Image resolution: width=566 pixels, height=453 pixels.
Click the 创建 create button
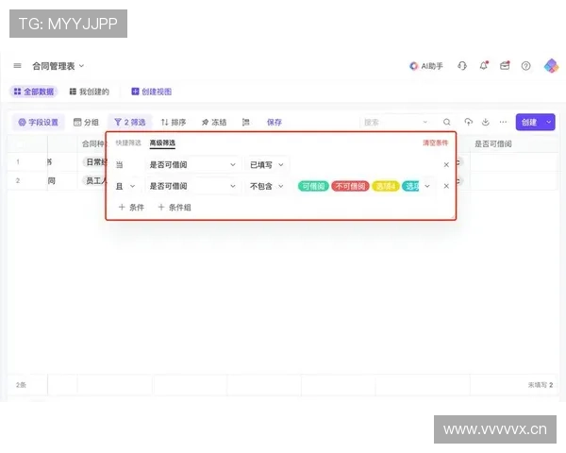[529, 122]
